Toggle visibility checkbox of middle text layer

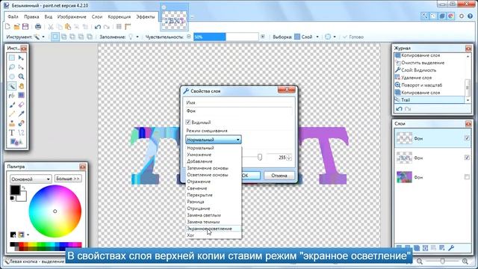pyautogui.click(x=467, y=158)
